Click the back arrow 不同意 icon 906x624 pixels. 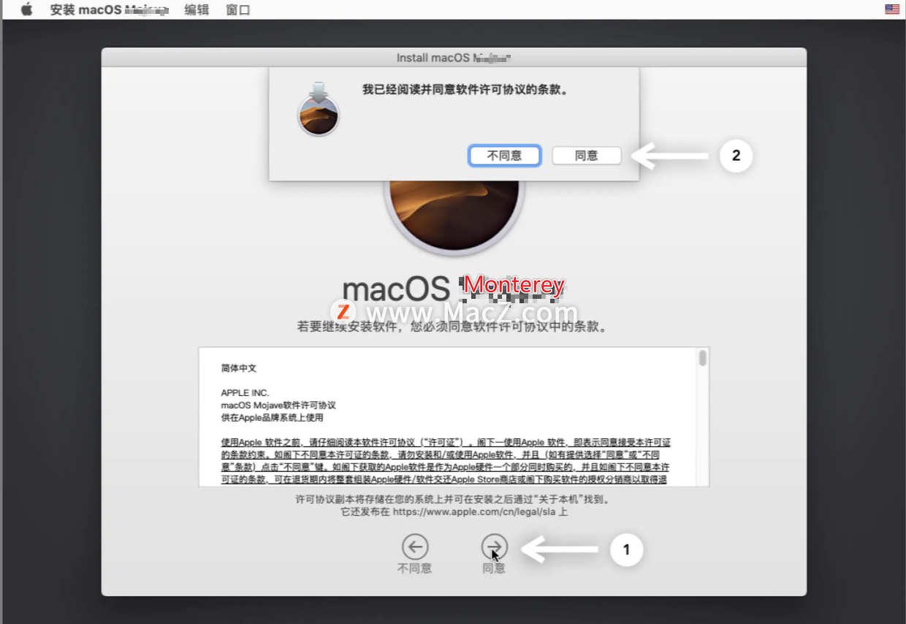[415, 547]
